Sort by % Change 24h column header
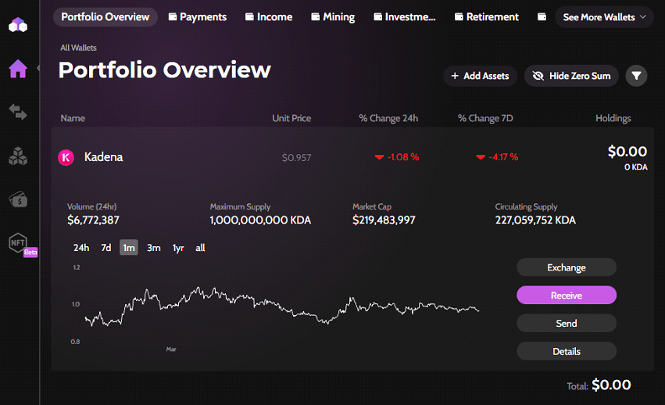The height and width of the screenshot is (405, 665). pyautogui.click(x=388, y=118)
